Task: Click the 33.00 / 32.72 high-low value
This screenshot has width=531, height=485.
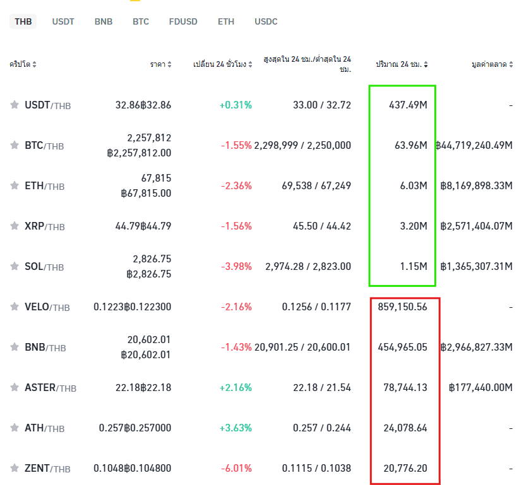Action: point(322,105)
